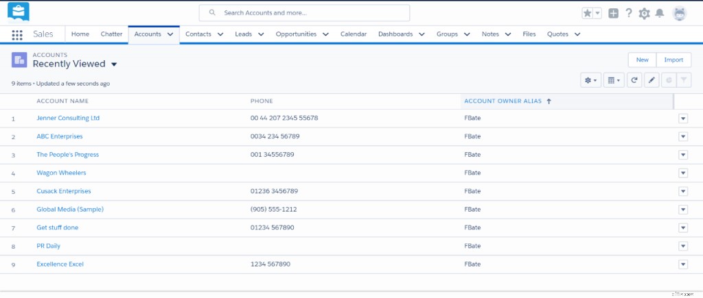Open Wagon Wheelers account

[61, 173]
